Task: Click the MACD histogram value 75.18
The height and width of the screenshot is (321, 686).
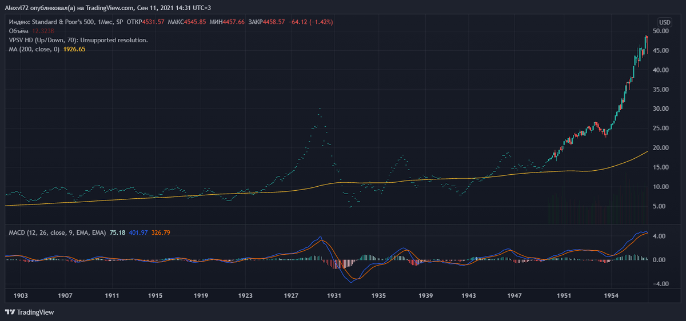Action: 118,232
